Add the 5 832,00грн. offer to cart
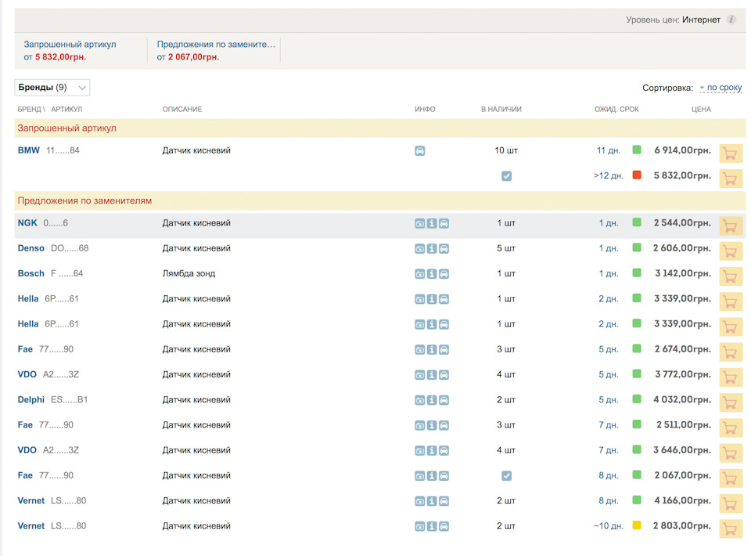 click(x=731, y=179)
